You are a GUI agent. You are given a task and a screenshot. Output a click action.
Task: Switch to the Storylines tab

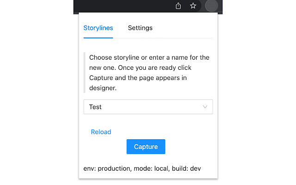[x=98, y=28]
